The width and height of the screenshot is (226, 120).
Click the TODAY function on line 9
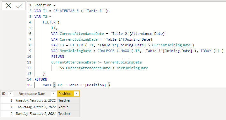pos(206,51)
